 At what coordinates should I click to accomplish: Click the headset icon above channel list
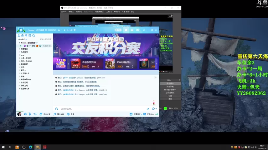point(22,35)
